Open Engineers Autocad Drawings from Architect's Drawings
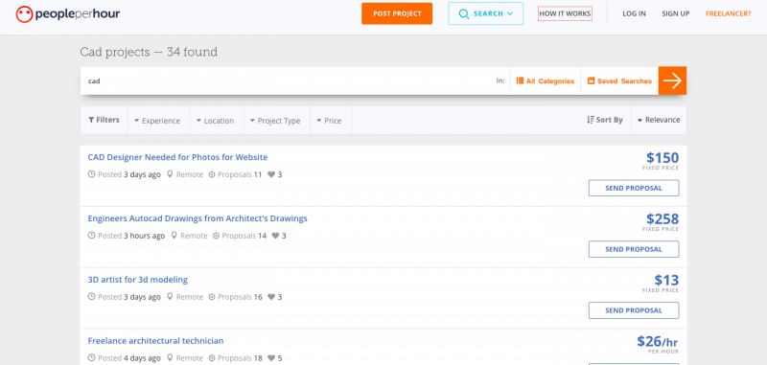Image resolution: width=767 pixels, height=365 pixels. [198, 218]
